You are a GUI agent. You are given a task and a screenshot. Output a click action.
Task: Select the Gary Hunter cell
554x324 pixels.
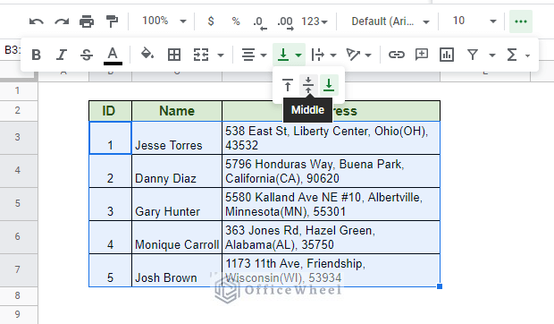[177, 204]
